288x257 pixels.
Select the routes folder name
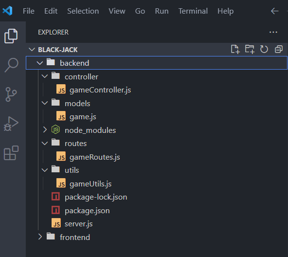pos(76,144)
